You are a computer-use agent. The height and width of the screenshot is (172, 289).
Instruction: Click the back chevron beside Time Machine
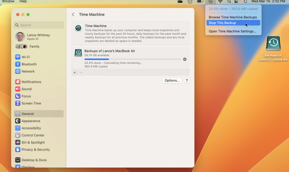(73, 14)
